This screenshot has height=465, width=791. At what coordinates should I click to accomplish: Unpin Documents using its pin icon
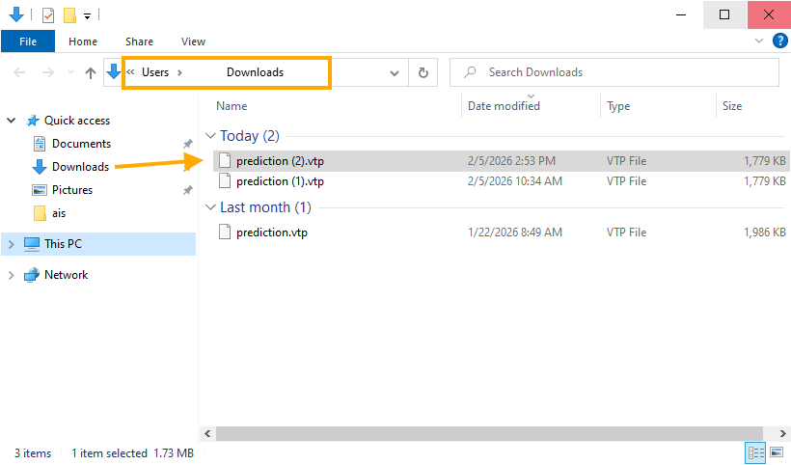point(188,144)
